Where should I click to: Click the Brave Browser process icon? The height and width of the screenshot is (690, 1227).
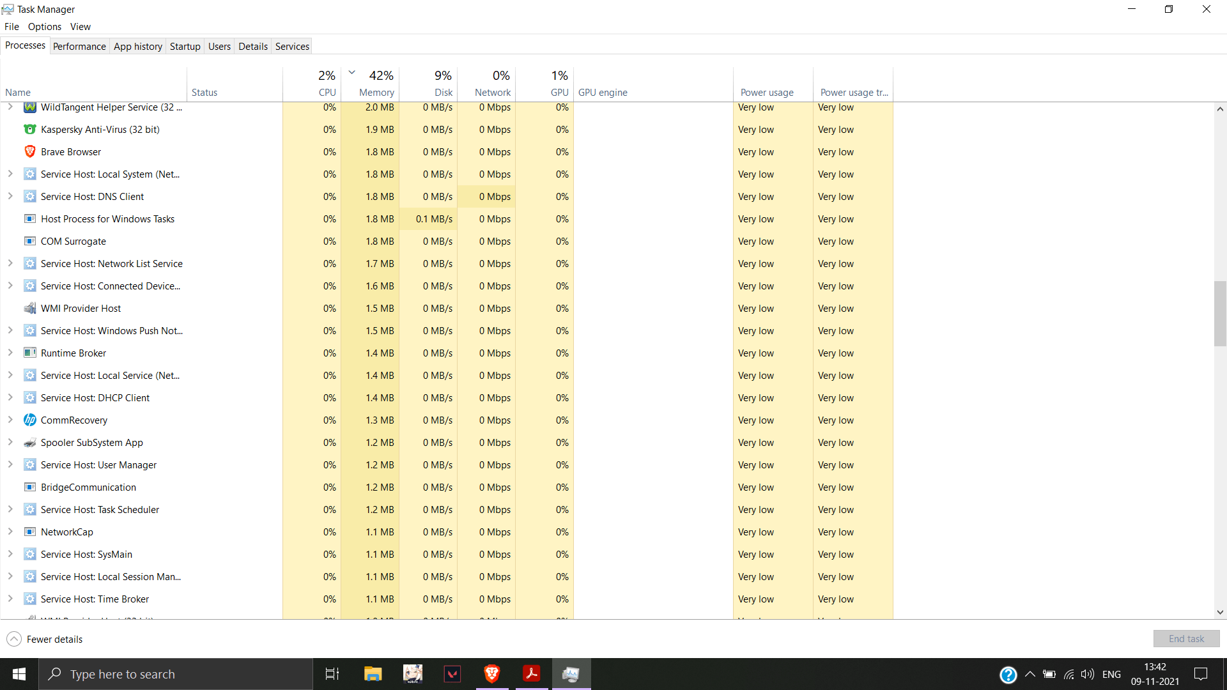[30, 152]
